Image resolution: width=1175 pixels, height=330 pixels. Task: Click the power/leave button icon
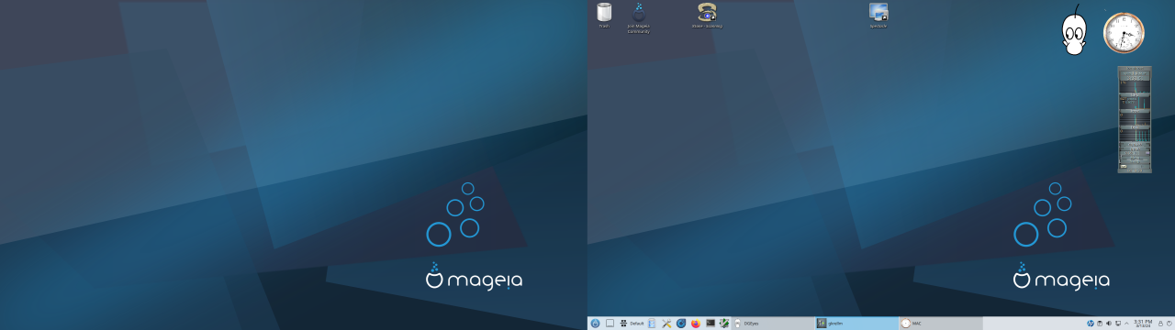point(1169,324)
